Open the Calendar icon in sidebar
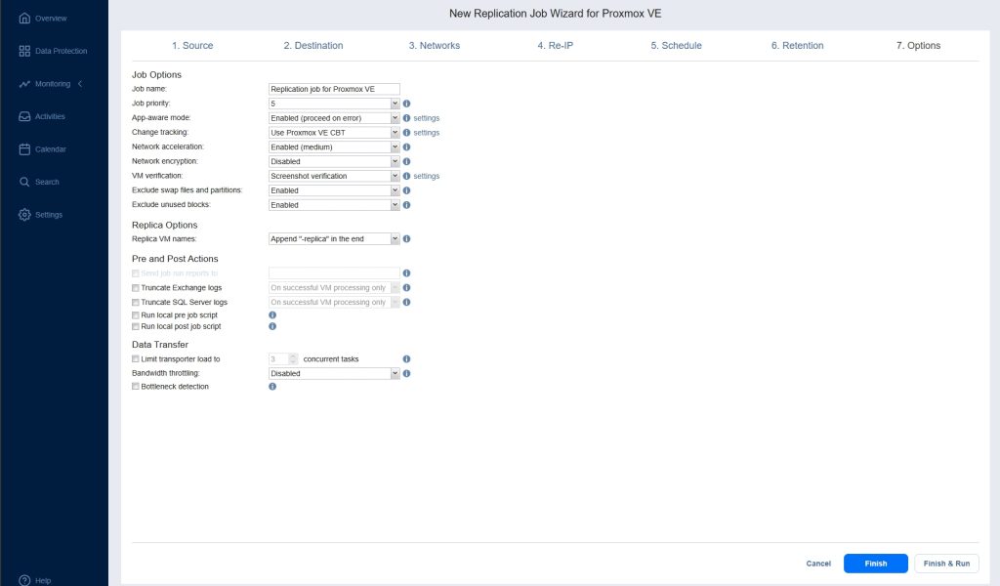Screen dimensions: 1000x586 coord(24,149)
